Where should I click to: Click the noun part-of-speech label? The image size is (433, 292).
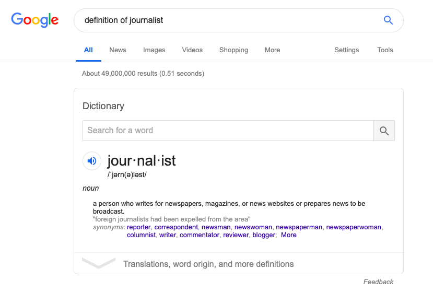click(90, 189)
